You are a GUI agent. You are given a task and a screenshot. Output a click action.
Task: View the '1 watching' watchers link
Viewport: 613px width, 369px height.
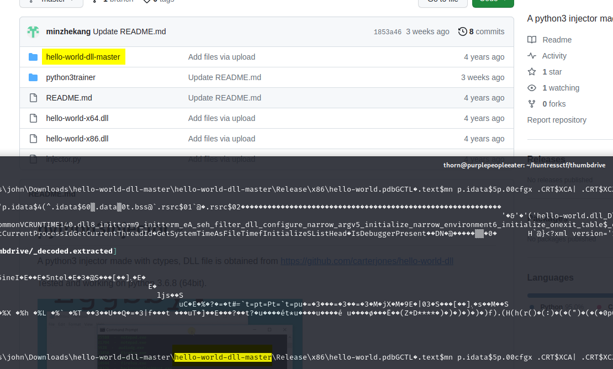(561, 88)
